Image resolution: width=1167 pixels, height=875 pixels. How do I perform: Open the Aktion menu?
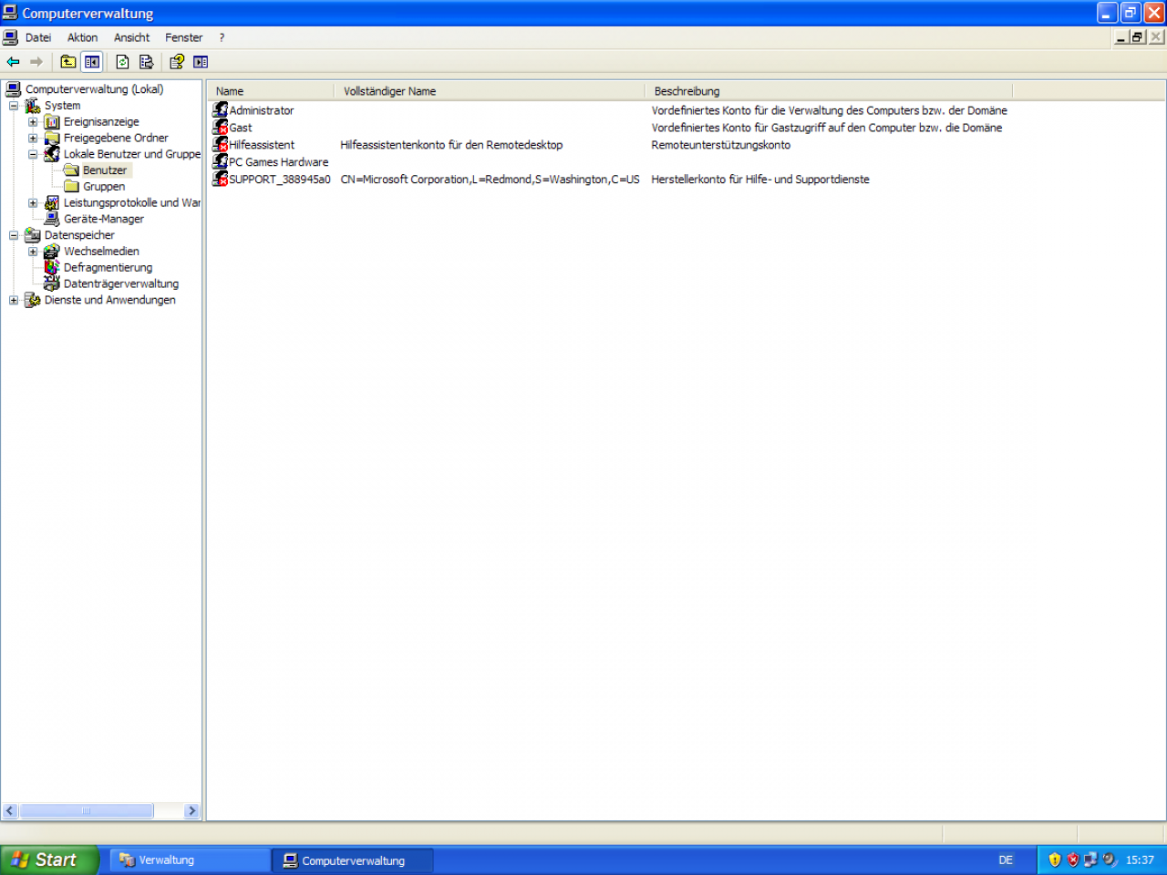tap(82, 37)
